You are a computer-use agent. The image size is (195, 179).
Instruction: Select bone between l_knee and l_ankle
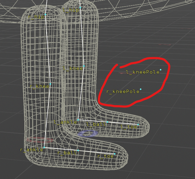[x=81, y=93]
